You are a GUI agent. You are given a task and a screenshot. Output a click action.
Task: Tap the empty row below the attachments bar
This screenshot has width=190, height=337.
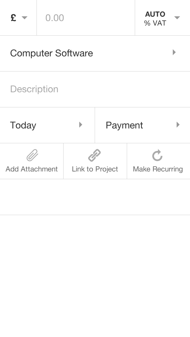[x=95, y=197]
